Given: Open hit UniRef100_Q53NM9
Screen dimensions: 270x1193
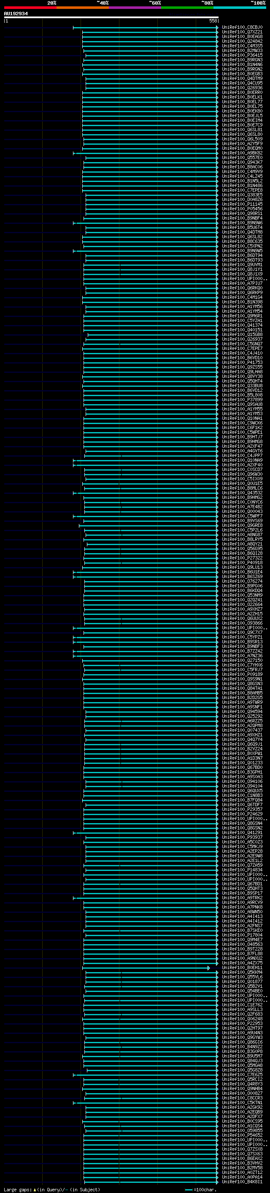Looking at the screenshot, I should click(x=242, y=595).
